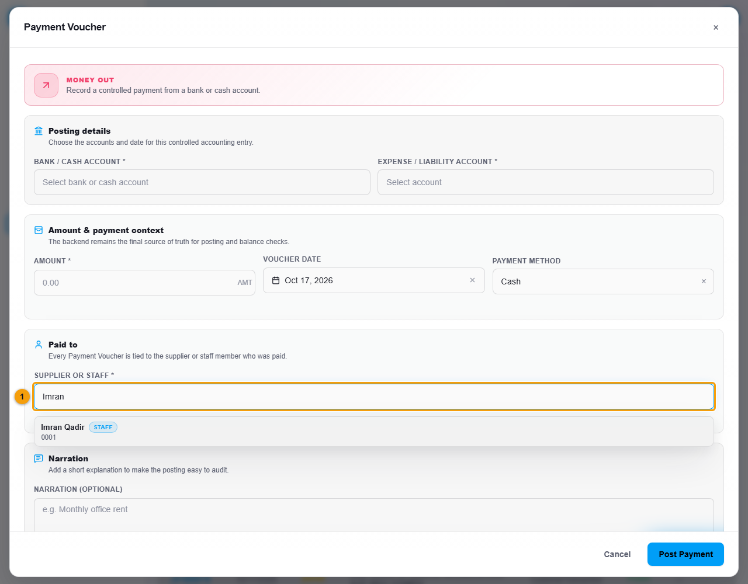Close the Payment Voucher dialog
This screenshot has height=584, width=748.
[x=716, y=27]
